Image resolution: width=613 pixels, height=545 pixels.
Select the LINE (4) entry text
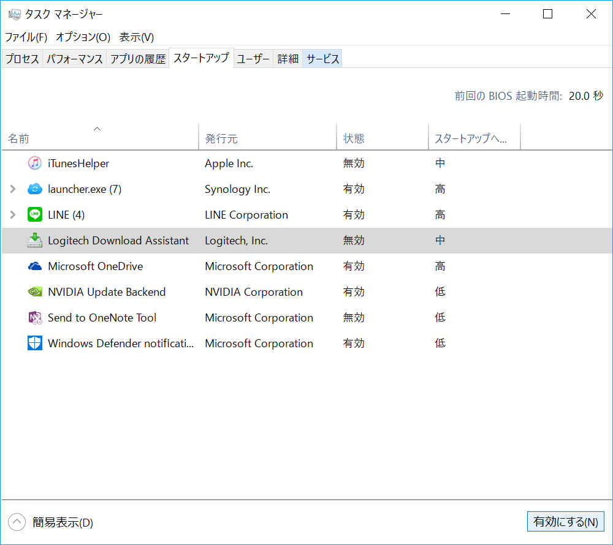66,215
